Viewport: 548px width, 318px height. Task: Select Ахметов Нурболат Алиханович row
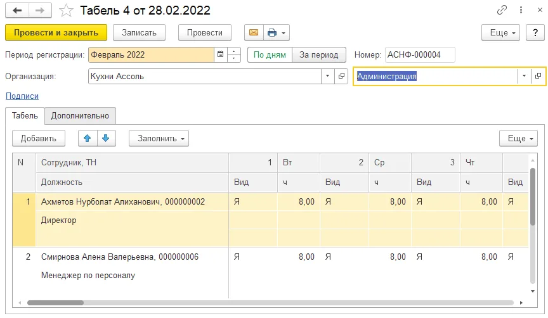(270, 220)
